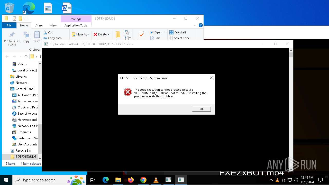Screen dimensions: 329x185
Task: Click the Easy access icon dropdown
Action: [128, 38]
